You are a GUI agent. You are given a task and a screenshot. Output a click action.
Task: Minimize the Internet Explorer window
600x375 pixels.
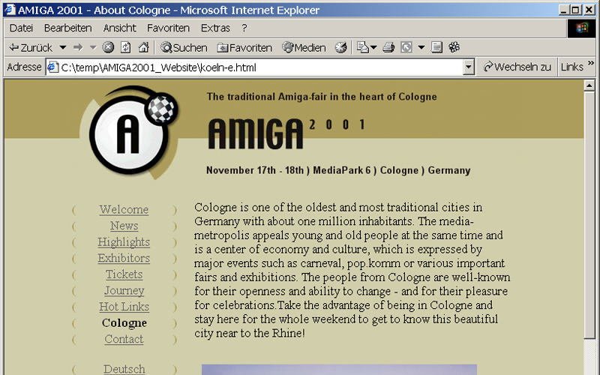[564, 10]
